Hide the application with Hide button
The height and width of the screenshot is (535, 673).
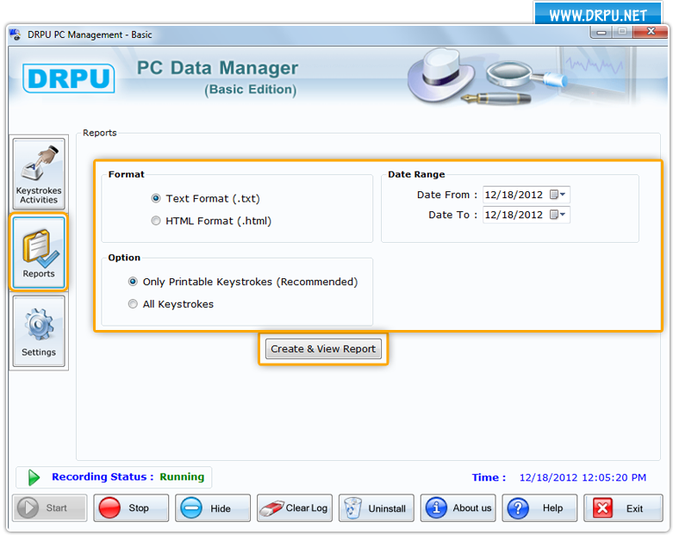(x=213, y=508)
